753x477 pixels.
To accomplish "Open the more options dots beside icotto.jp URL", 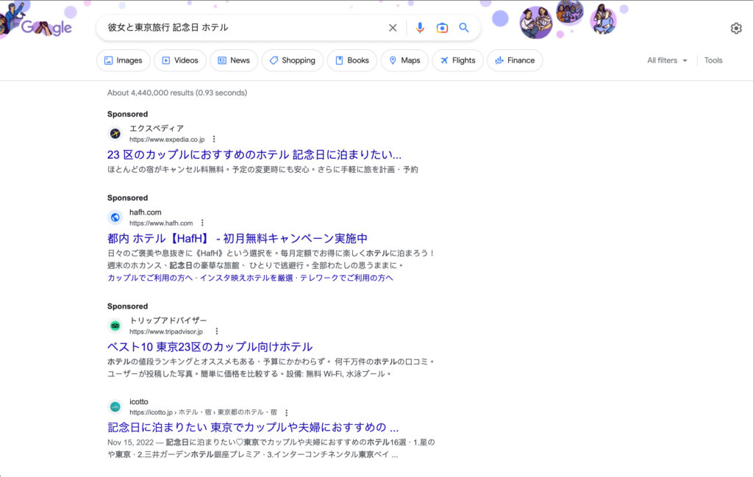I will [x=286, y=413].
